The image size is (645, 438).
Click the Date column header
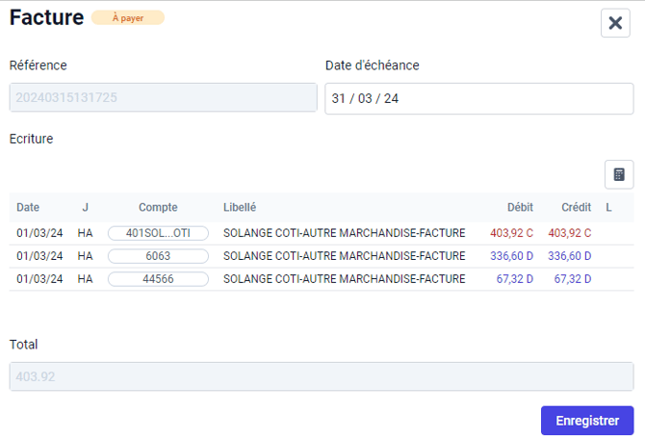pos(28,207)
